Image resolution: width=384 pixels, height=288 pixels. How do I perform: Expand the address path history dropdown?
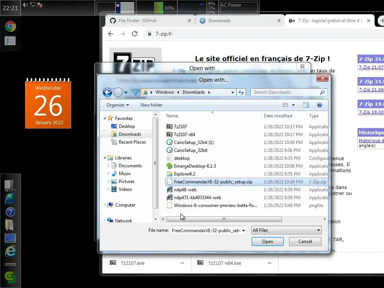pos(232,93)
